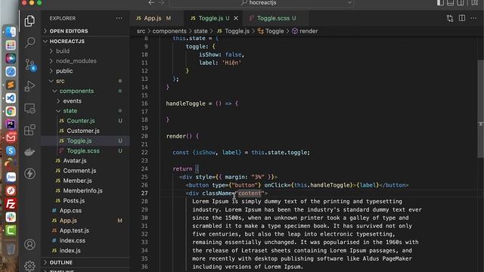Toggle the secondary sidebar layout icon
The width and height of the screenshot is (484, 272).
click(x=461, y=3)
